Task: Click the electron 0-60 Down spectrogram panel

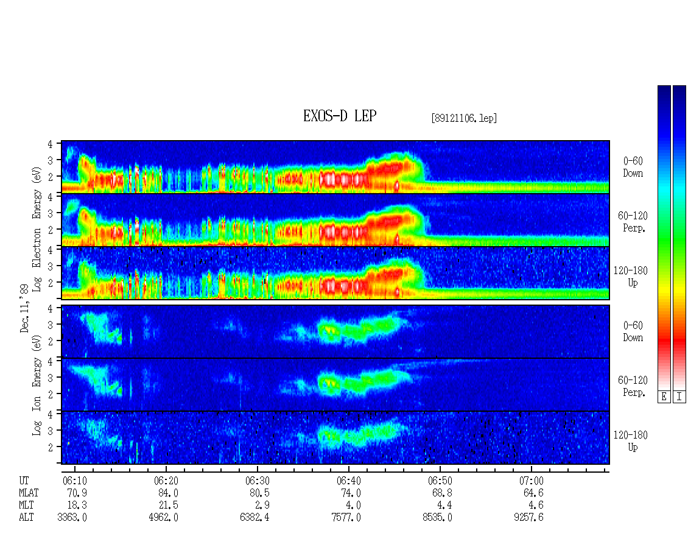Action: [335, 167]
